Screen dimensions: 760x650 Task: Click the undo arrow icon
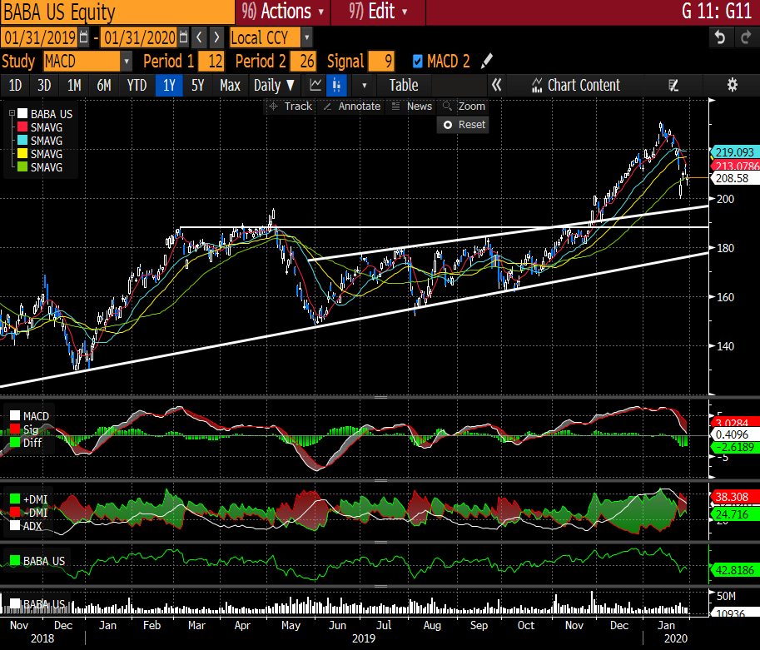point(720,37)
